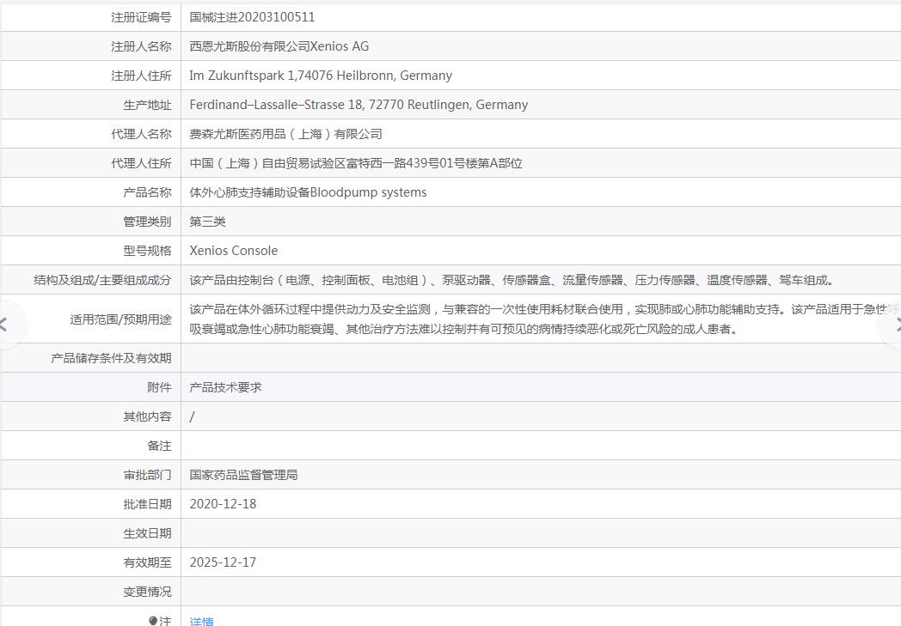Viewport: 901px width, 626px height.
Task: Click the 详情 link at bottom
Action: point(201,621)
